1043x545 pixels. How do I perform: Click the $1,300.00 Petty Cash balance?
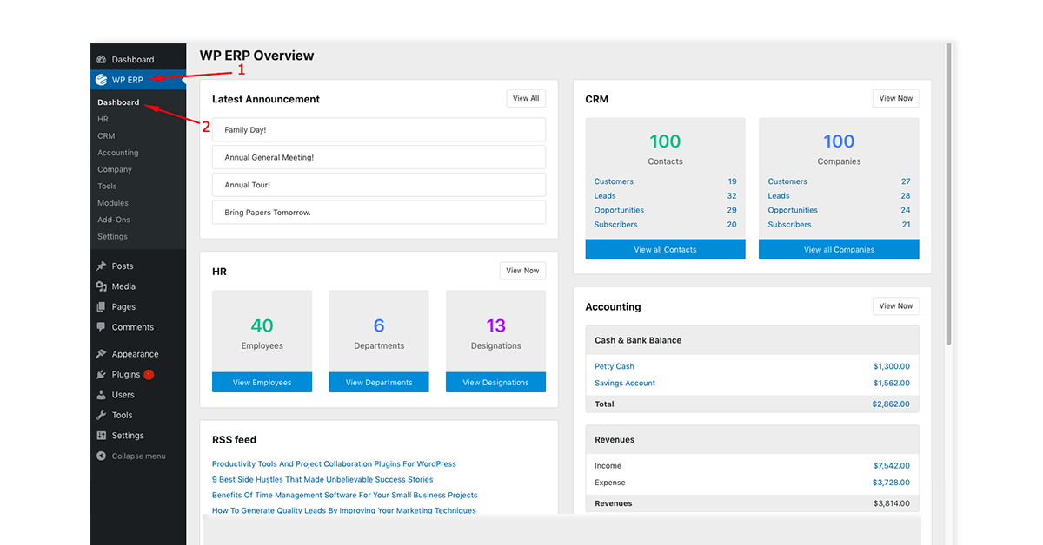[x=892, y=367]
